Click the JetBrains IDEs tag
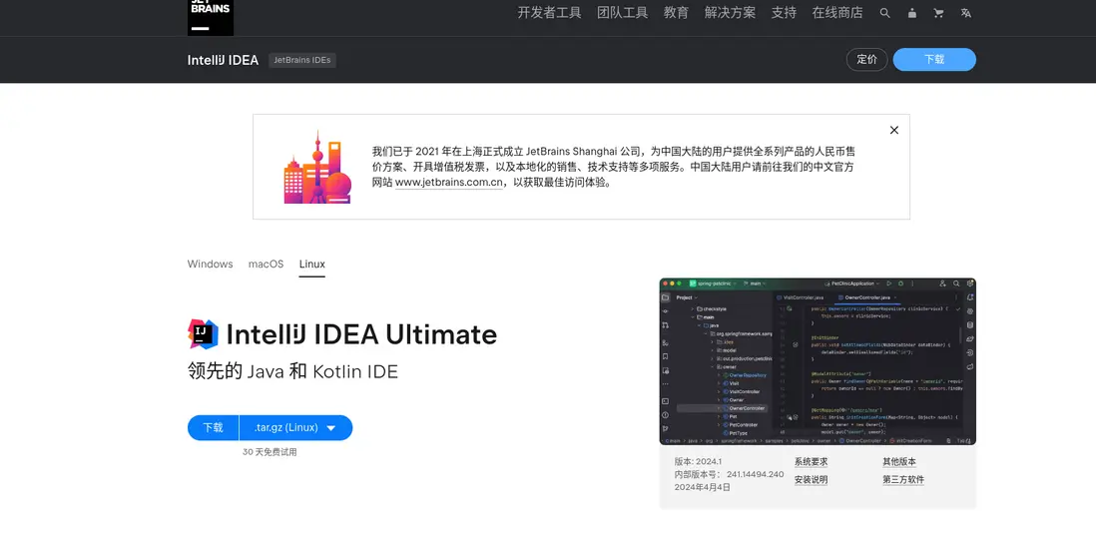Screen dimensions: 1096x554 point(302,60)
